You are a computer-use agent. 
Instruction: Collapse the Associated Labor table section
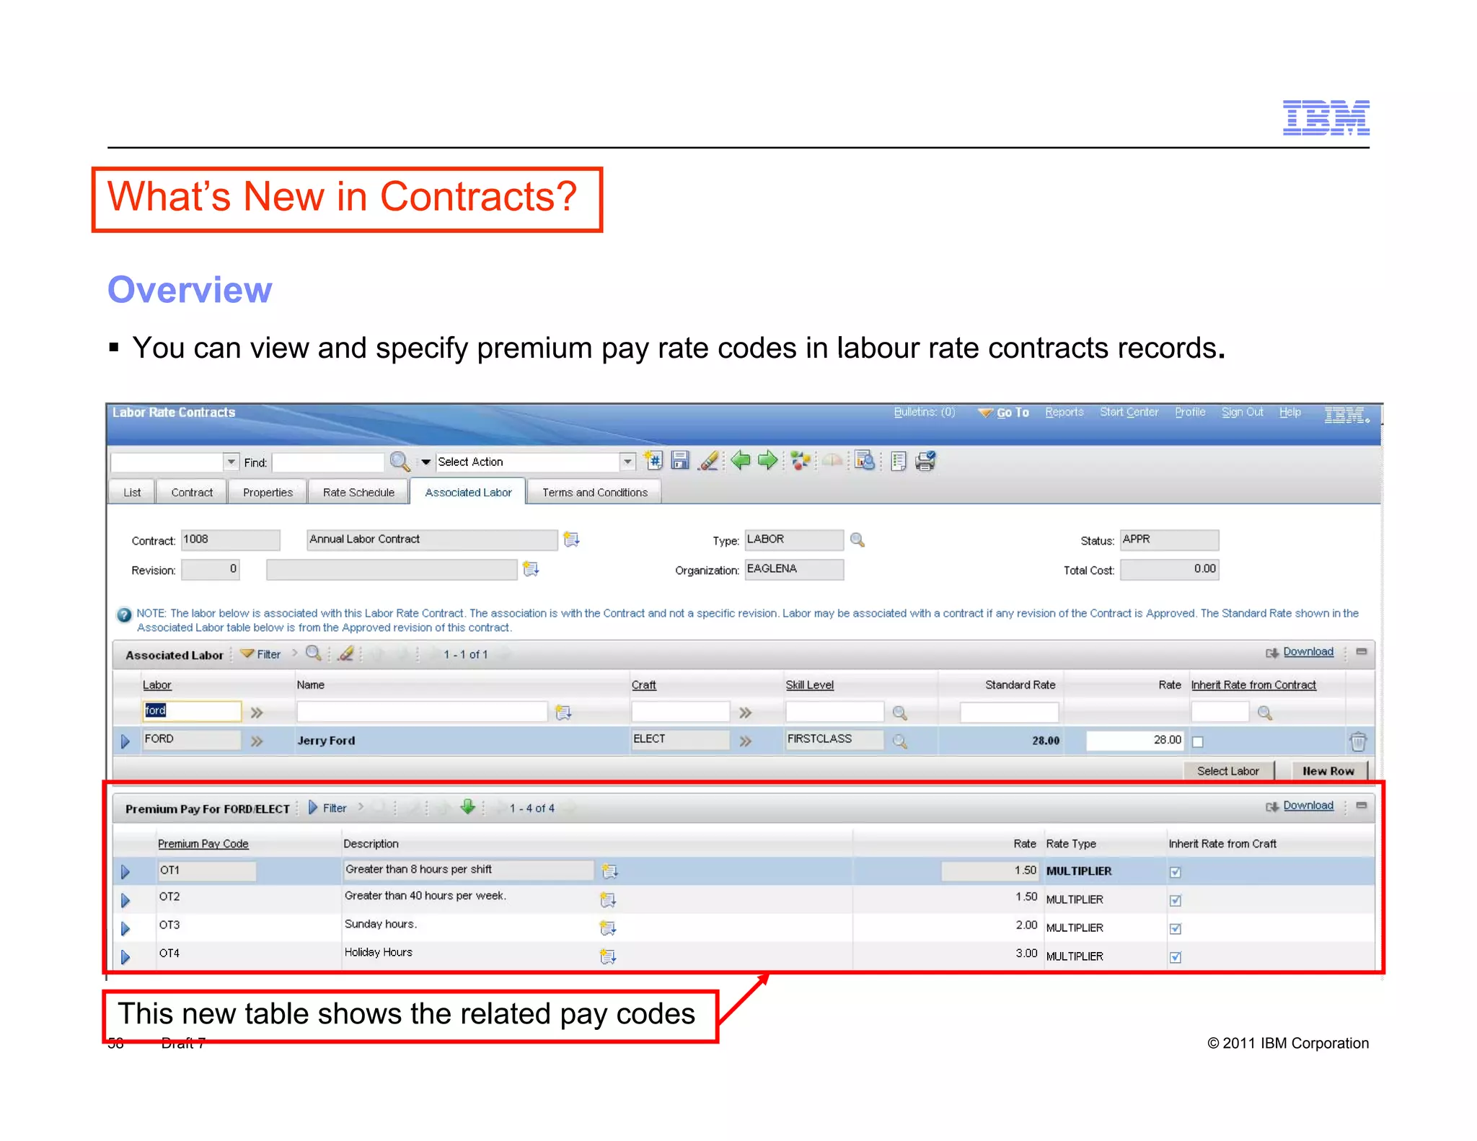[x=1362, y=652]
